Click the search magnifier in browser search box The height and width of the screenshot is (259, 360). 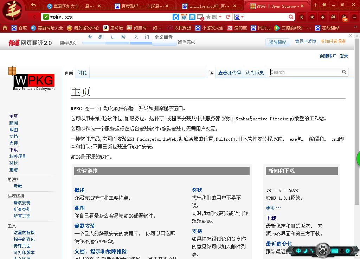pos(291,17)
